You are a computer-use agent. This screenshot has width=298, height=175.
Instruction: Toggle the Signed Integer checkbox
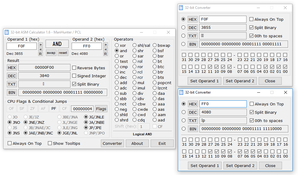tap(75, 76)
